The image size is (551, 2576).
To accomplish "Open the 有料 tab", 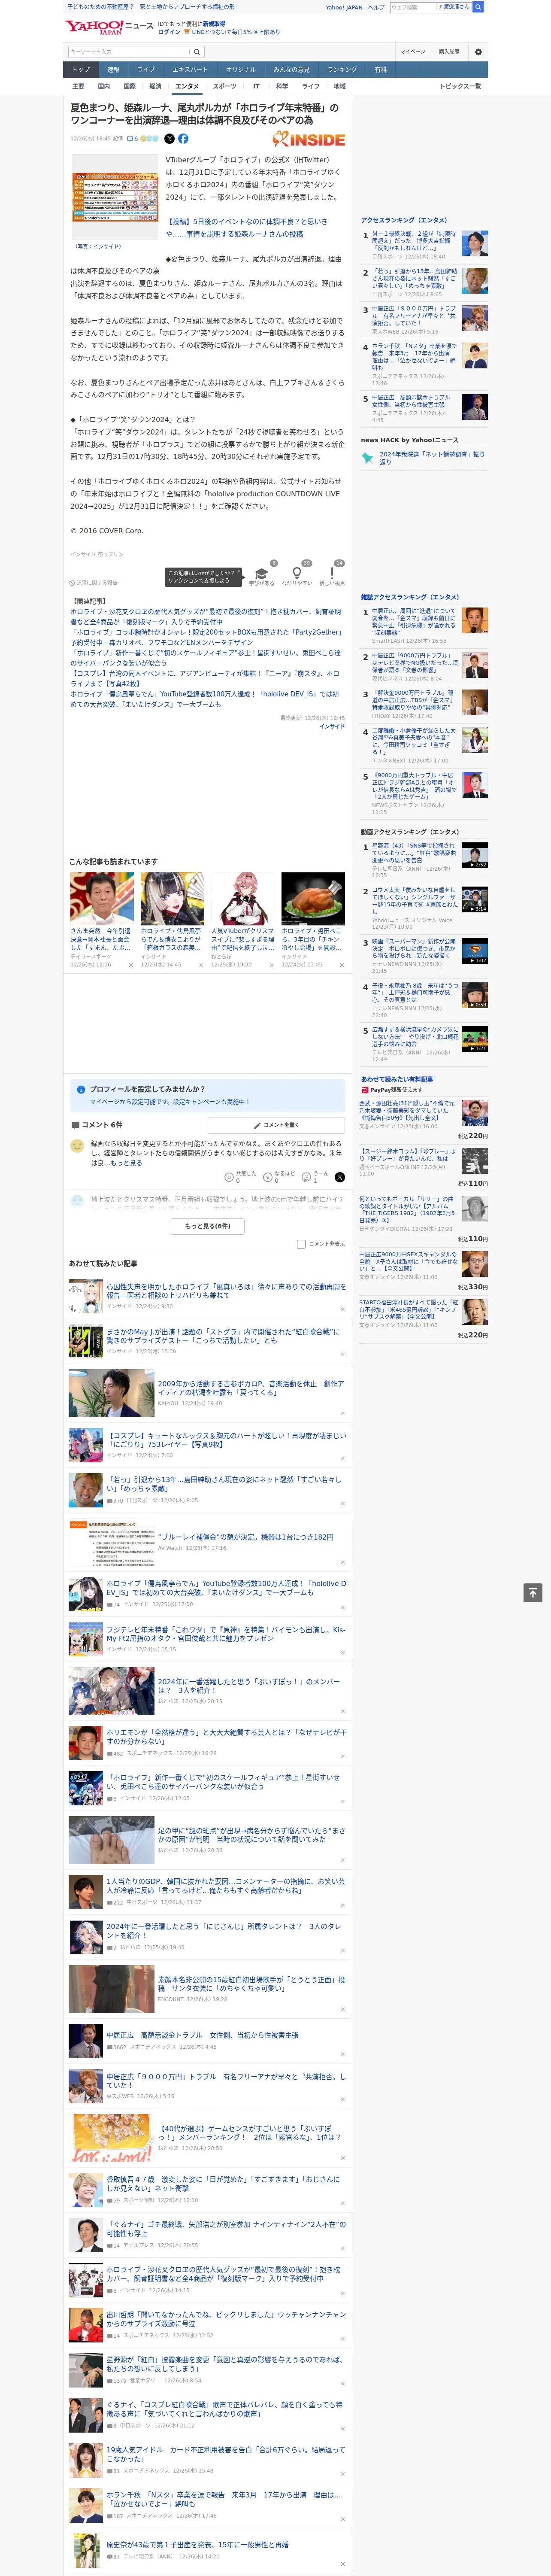I will pyautogui.click(x=380, y=70).
